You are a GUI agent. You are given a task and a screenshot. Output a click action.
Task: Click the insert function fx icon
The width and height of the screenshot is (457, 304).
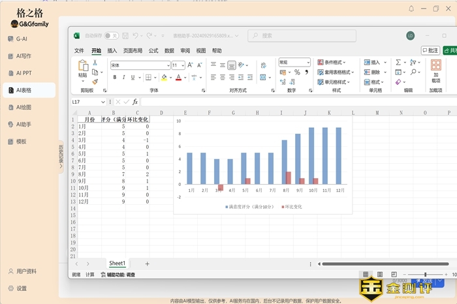tap(135, 102)
